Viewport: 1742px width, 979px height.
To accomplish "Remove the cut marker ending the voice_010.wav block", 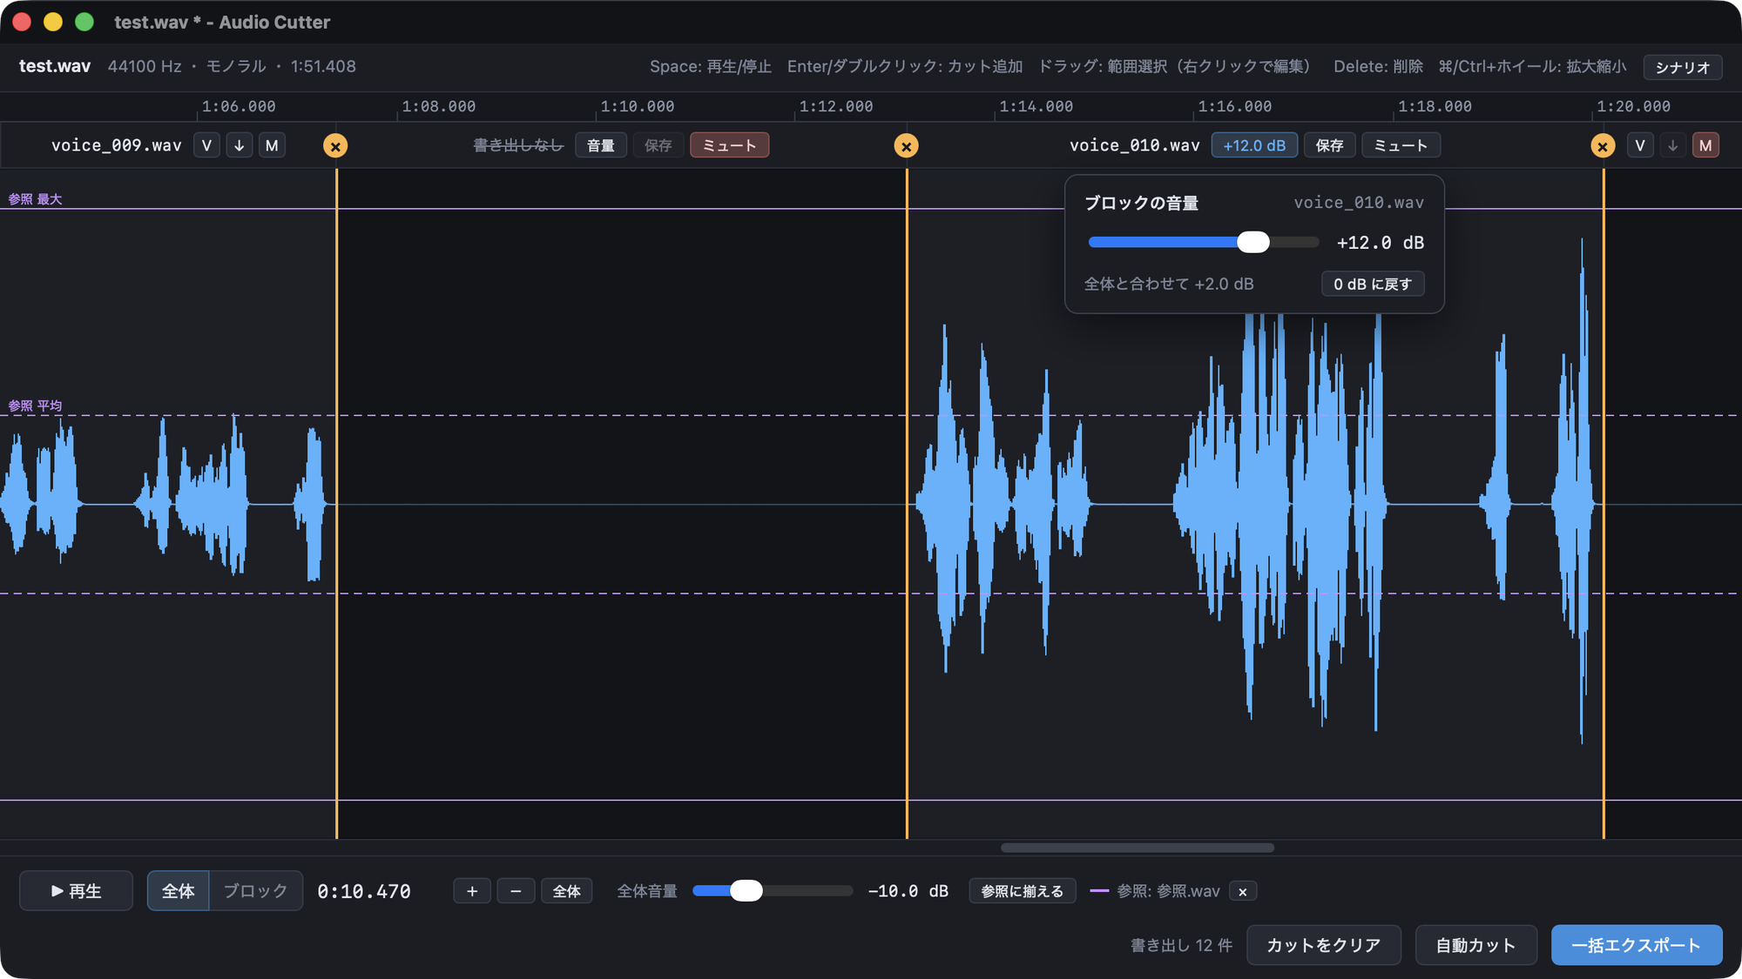I will (x=1603, y=146).
